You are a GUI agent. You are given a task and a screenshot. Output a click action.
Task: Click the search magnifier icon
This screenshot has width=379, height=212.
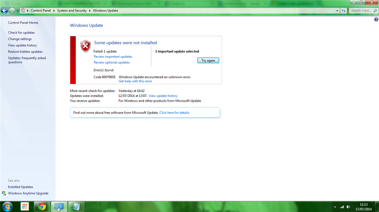point(375,11)
